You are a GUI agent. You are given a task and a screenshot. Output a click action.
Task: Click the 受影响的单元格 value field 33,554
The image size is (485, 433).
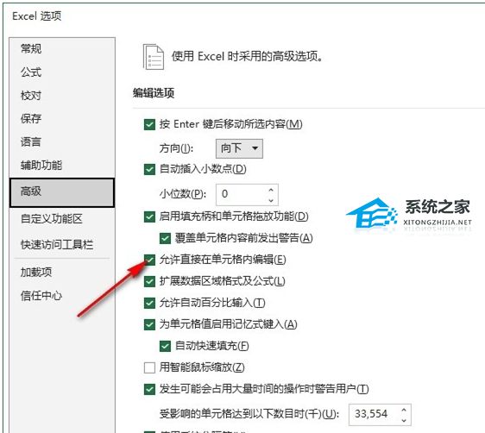(374, 414)
